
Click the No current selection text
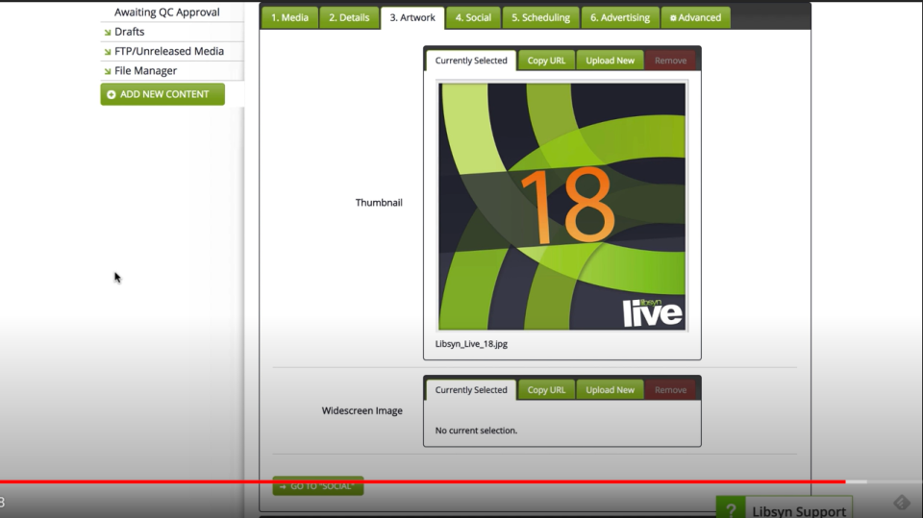(x=476, y=431)
